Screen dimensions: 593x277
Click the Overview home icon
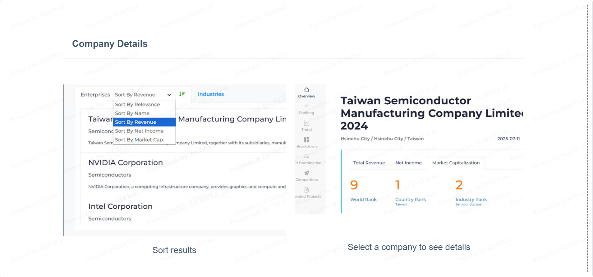coord(306,90)
